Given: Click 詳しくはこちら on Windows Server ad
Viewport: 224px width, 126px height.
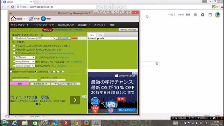Looking at the screenshot, I should pos(127,110).
